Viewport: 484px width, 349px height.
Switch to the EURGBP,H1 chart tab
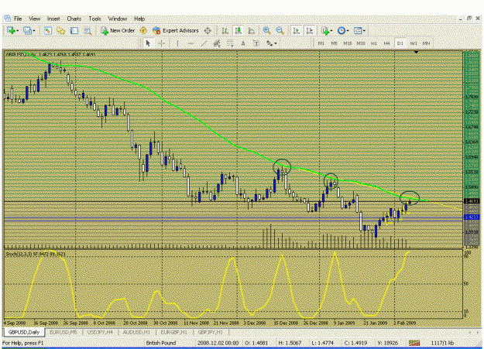tap(174, 332)
